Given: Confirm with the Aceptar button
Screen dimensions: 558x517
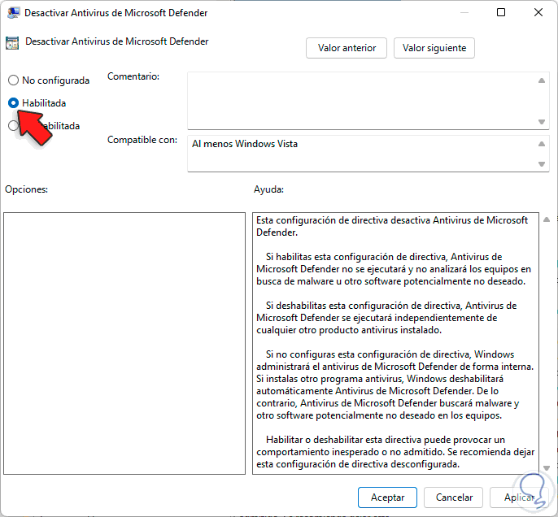Looking at the screenshot, I should 387,497.
